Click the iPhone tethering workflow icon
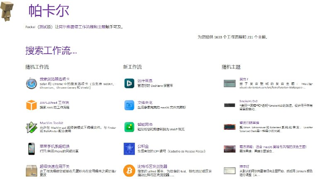Image resolution: width=332 pixels, height=187 pixels. [x=32, y=149]
